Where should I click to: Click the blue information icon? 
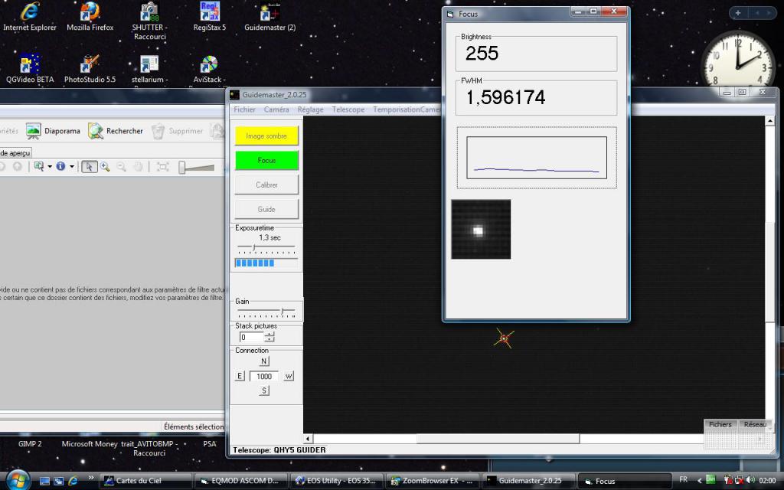click(60, 166)
